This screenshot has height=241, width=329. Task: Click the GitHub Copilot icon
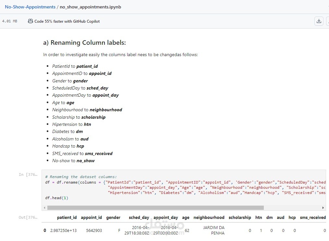(30, 21)
